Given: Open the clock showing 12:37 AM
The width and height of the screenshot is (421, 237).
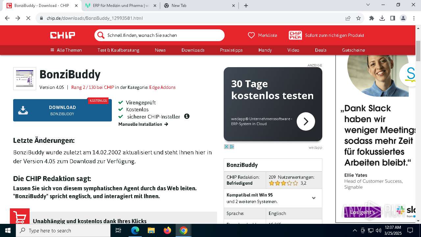Looking at the screenshot, I should point(392,230).
